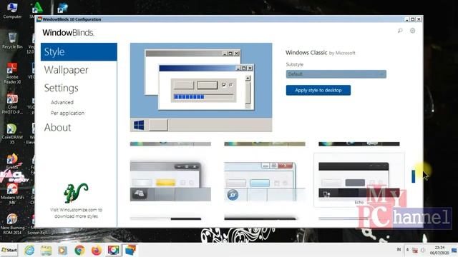Open the Substyle Default dropdown
458x257 pixels.
click(x=336, y=74)
